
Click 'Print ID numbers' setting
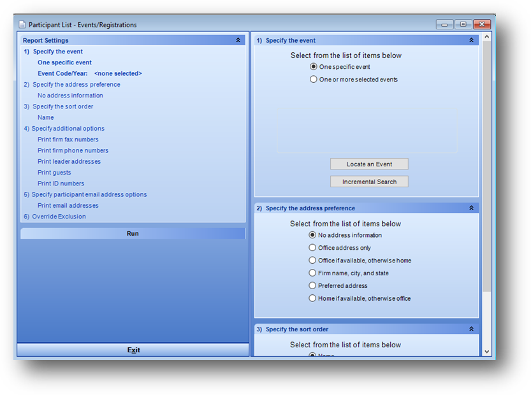(61, 183)
